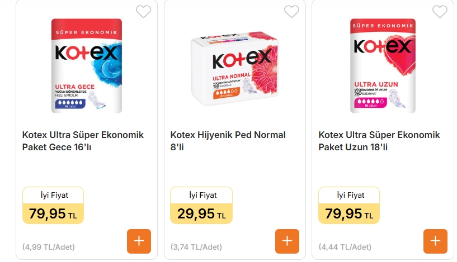Image resolution: width=457 pixels, height=262 pixels.
Task: Open Kotex Ultra Uzun product image
Action: (383, 66)
